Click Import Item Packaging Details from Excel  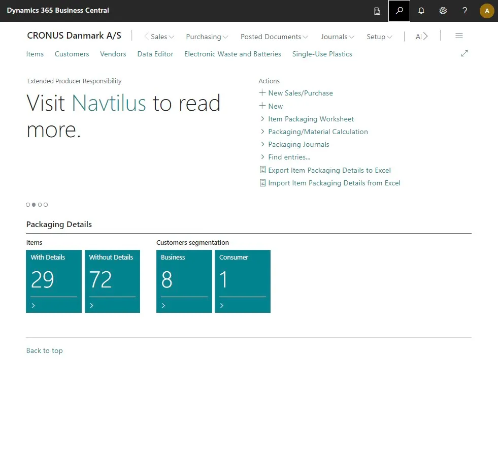point(334,183)
